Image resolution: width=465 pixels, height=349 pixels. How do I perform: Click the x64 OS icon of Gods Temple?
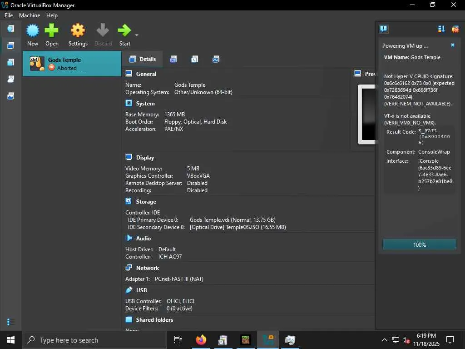click(x=37, y=64)
